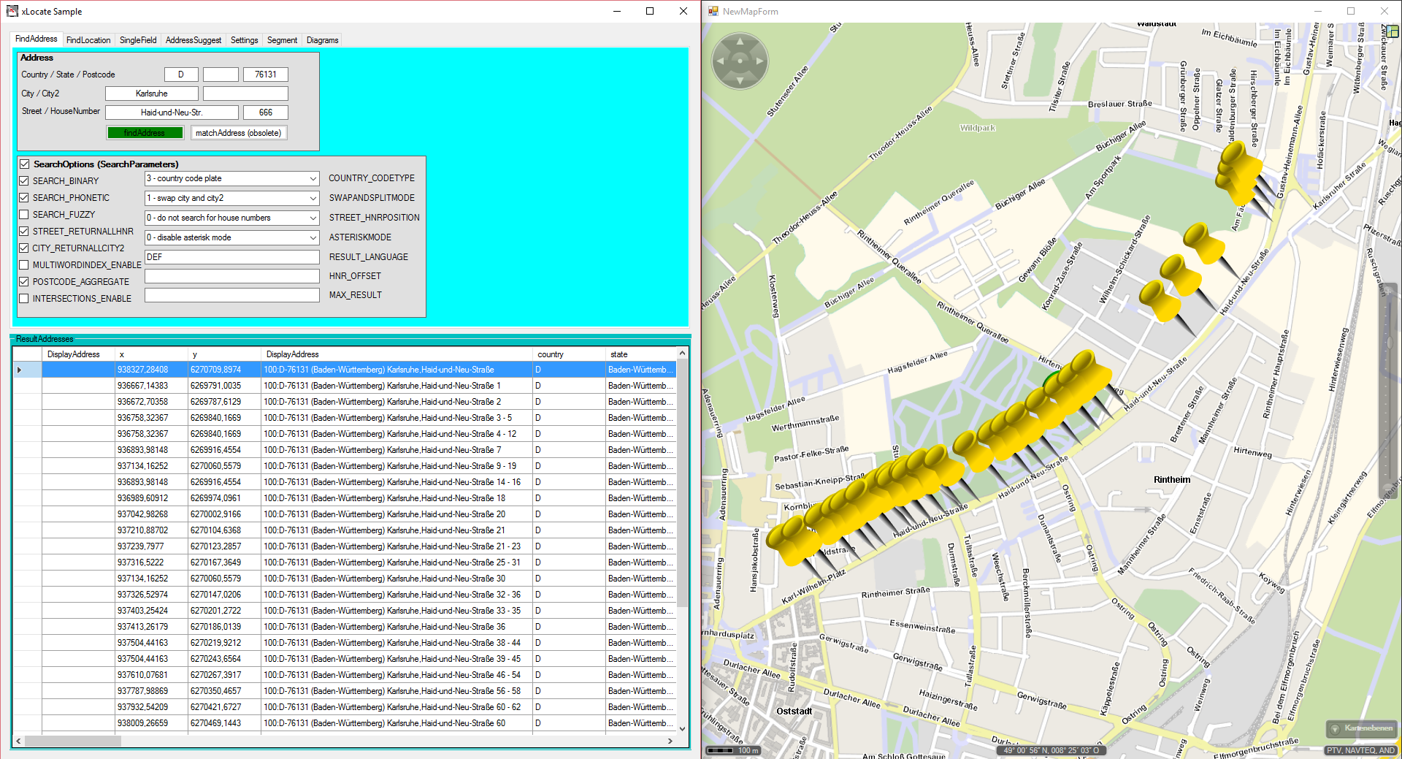Open the overview map icon in top-right corner
The height and width of the screenshot is (759, 1402).
pos(1392,31)
